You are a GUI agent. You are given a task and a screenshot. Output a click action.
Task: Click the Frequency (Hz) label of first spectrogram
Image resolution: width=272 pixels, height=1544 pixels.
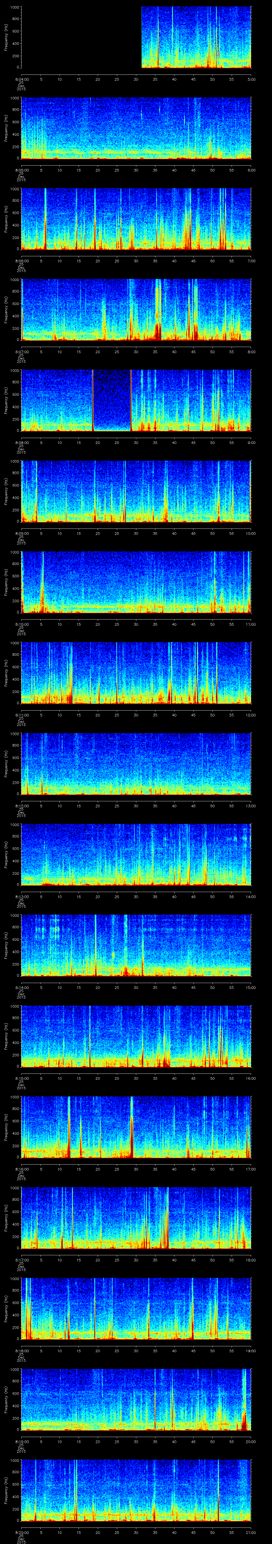coord(6,37)
